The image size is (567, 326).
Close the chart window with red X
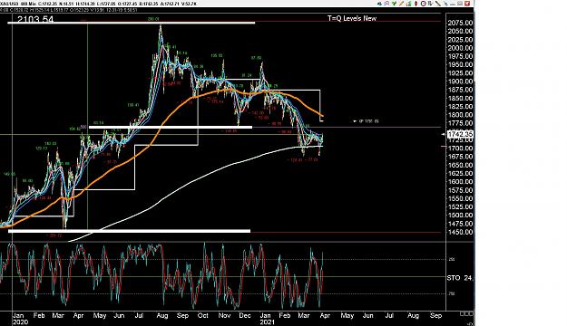click(x=467, y=4)
